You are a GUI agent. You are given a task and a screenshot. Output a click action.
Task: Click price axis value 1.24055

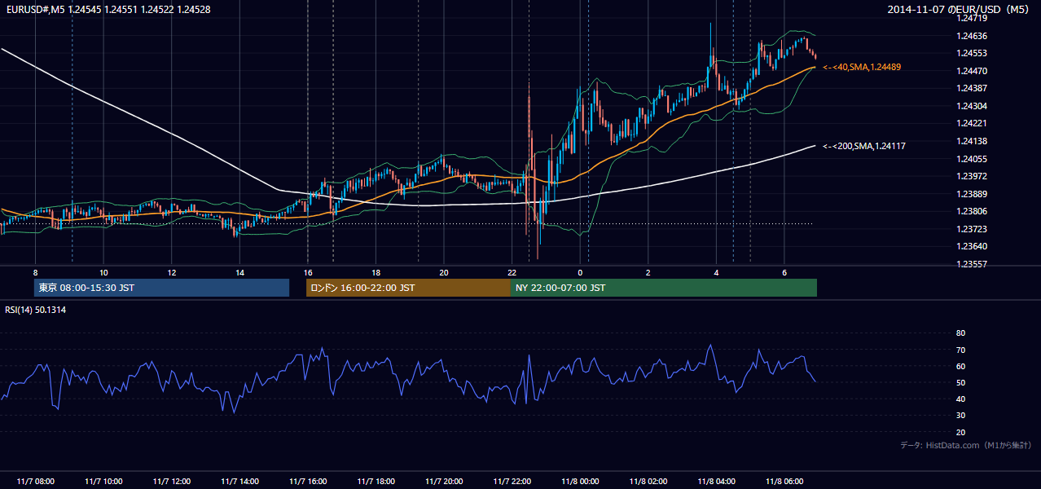coord(971,159)
